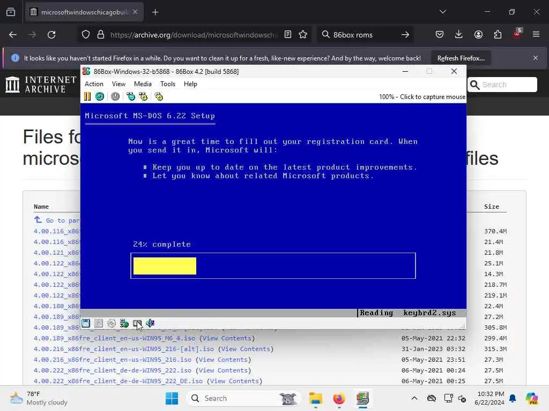
Task: Click Refresh Firefox button in the notification
Action: tap(461, 58)
